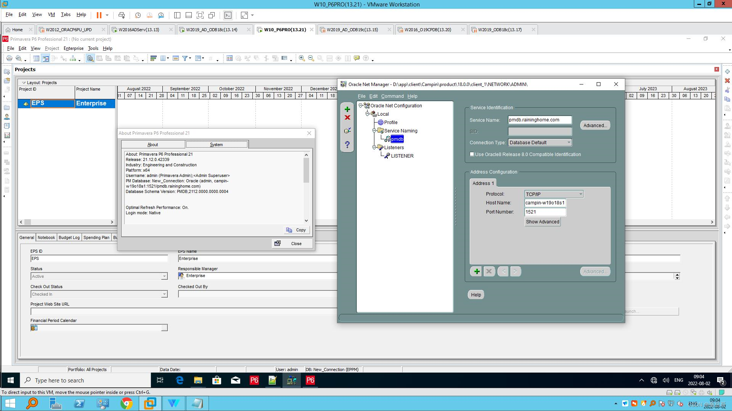
Task: Open VM menu in VMware Workstation
Action: (x=51, y=14)
